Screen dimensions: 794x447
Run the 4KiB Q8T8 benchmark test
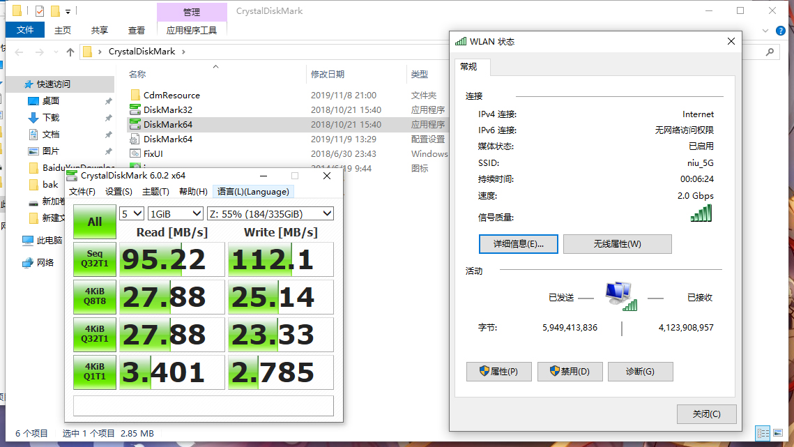94,296
